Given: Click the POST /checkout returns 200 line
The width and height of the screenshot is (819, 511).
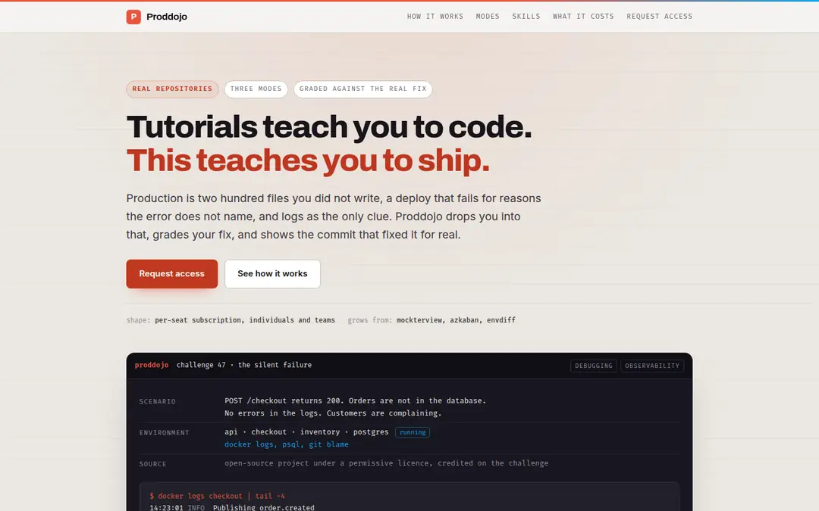Looking at the screenshot, I should coord(355,401).
